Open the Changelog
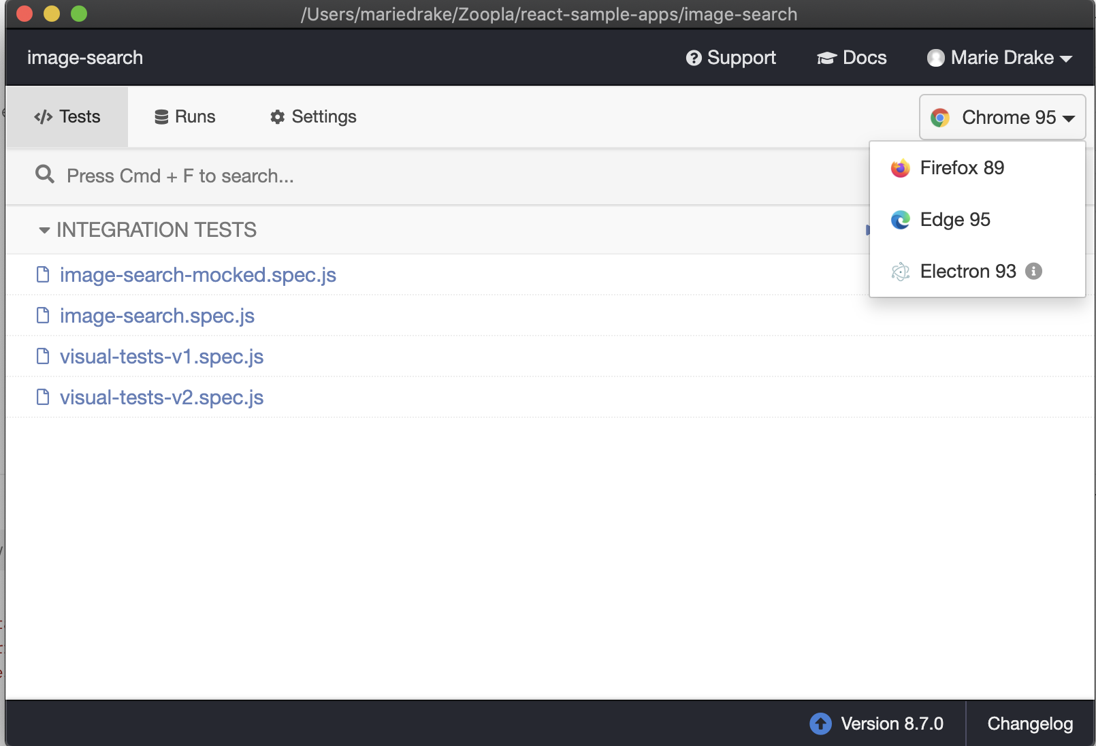The width and height of the screenshot is (1096, 746). point(1030,724)
